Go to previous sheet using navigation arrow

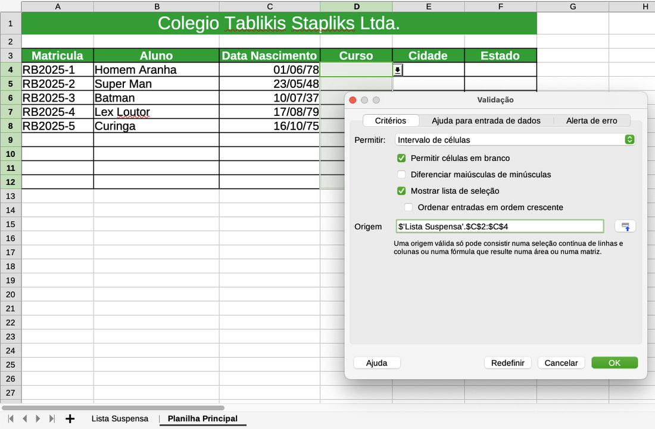(24, 418)
